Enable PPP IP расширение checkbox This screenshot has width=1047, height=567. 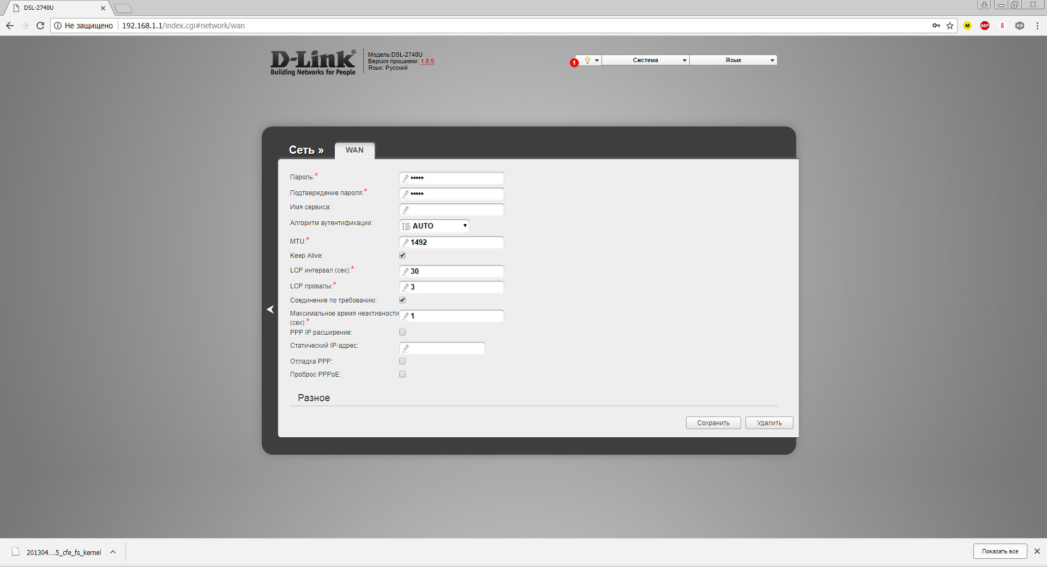pos(402,332)
